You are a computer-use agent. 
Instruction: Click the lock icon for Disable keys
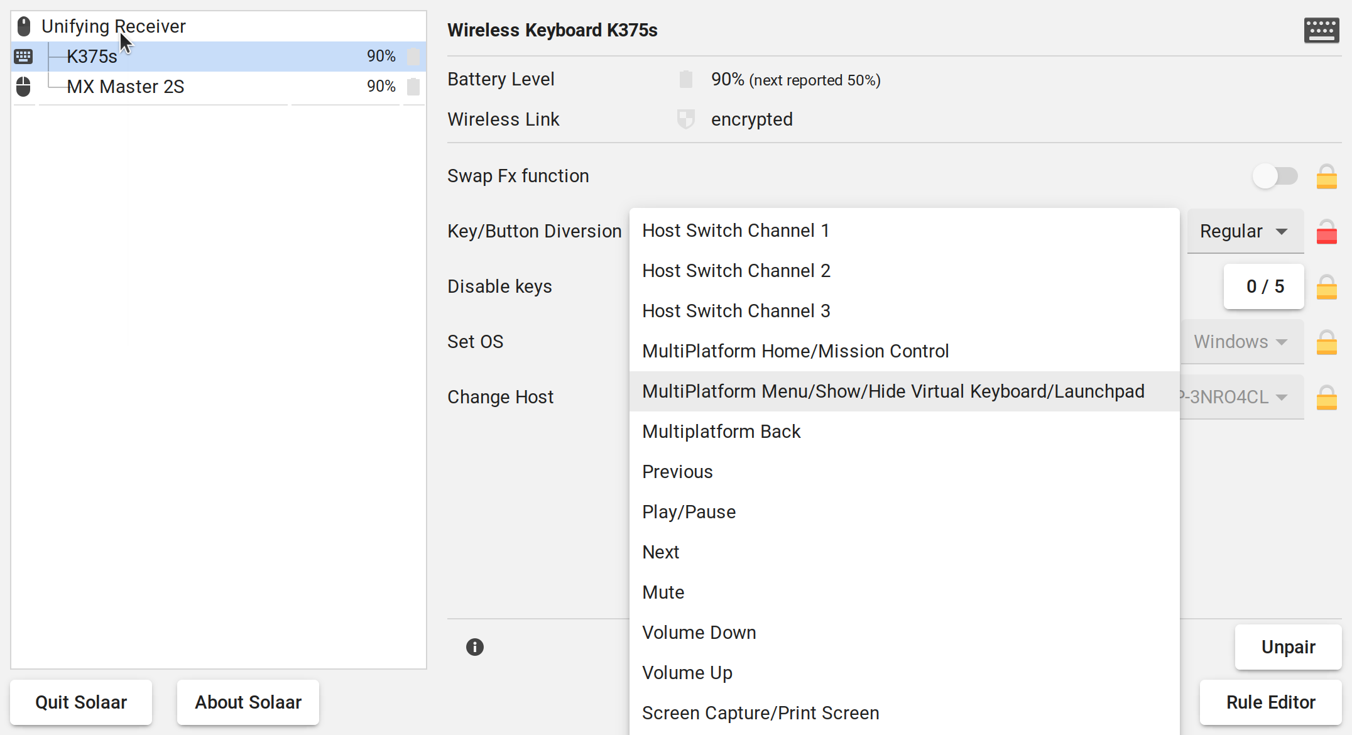[1327, 287]
